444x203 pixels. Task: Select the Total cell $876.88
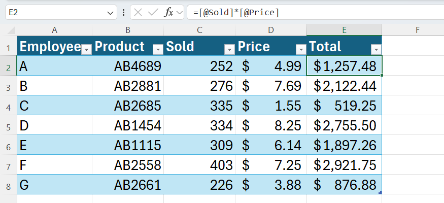(345, 185)
